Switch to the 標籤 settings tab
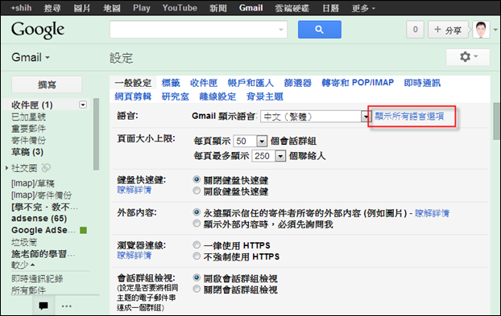This screenshot has height=316, width=501. 171,83
